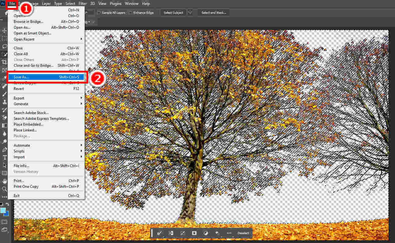Click the light blue foreground color swatch
Screen dimensions: 395x243
pos(3,210)
